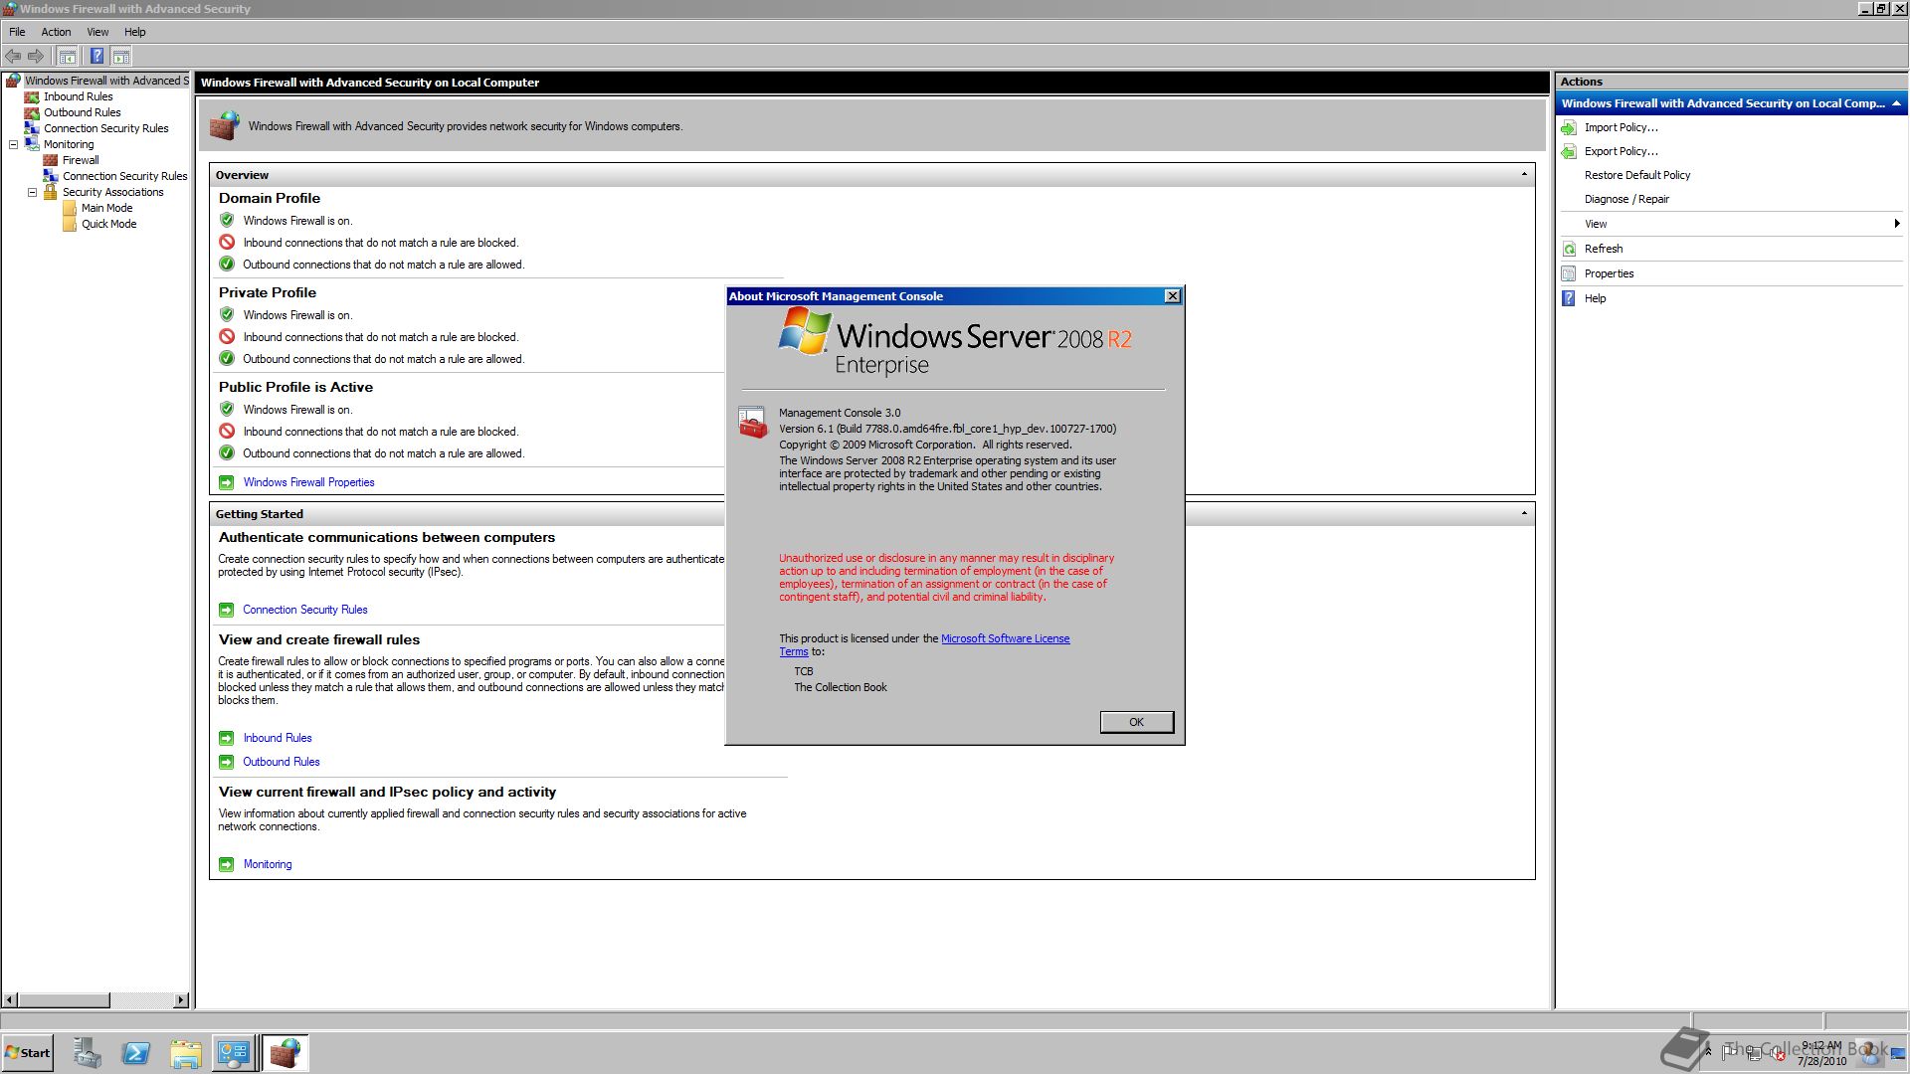The width and height of the screenshot is (1910, 1074).
Task: Click the taskbar clock showing 7/28/2010
Action: click(x=1821, y=1053)
